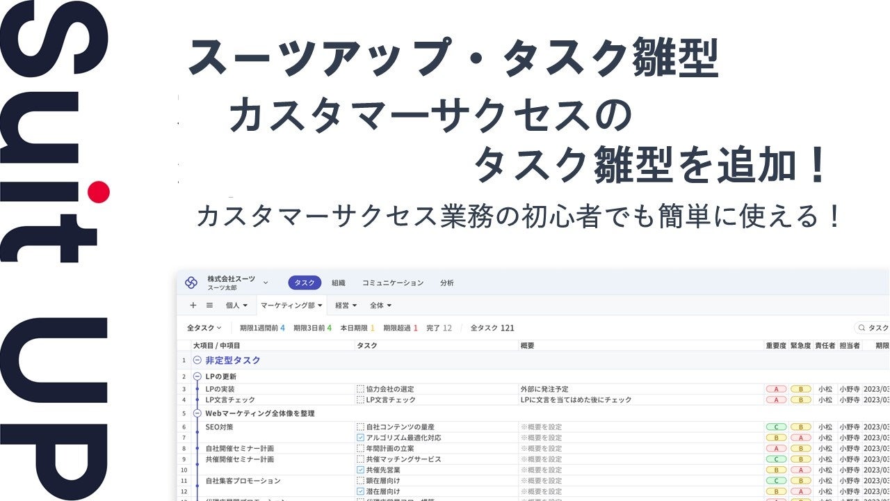Click the 自社開催セミナー計画 row item
This screenshot has width=890, height=501.
point(240,449)
